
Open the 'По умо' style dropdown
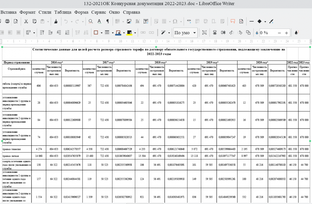pyautogui.click(x=195, y=33)
